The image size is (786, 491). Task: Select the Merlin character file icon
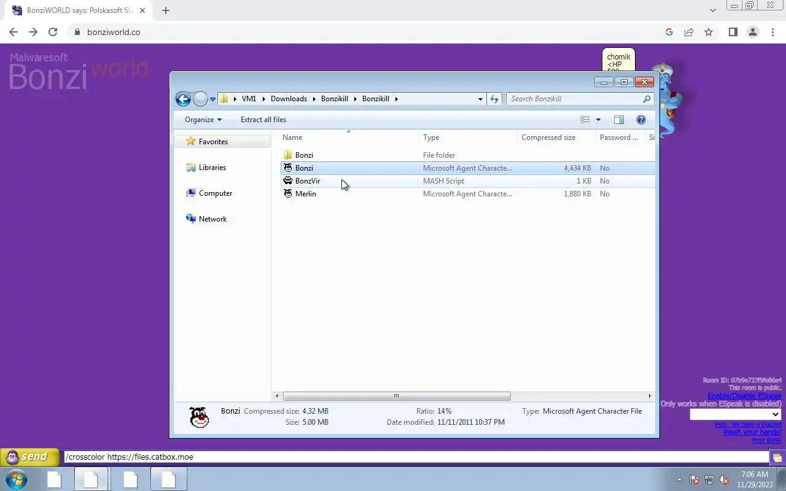pyautogui.click(x=288, y=194)
